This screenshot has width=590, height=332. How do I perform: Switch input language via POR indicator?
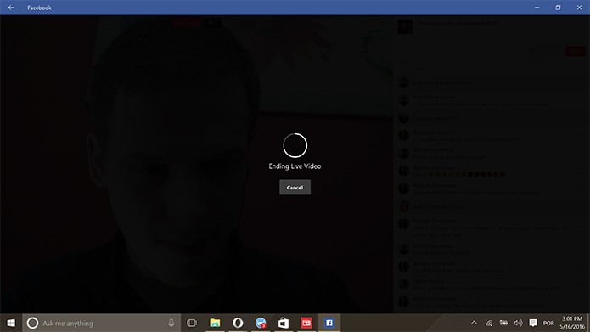pos(548,323)
